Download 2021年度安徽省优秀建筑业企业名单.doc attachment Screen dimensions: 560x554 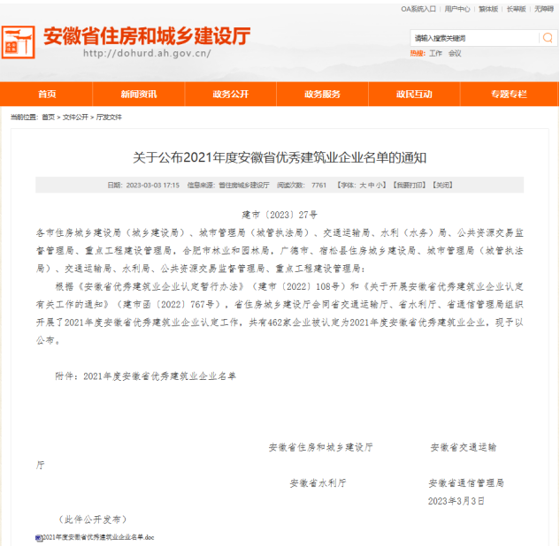[98, 537]
